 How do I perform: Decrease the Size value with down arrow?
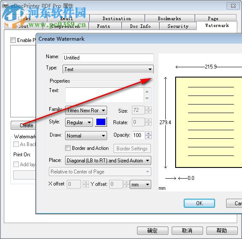pyautogui.click(x=148, y=112)
